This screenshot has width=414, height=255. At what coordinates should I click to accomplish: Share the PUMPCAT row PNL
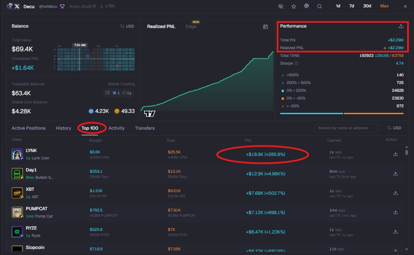tap(395, 212)
